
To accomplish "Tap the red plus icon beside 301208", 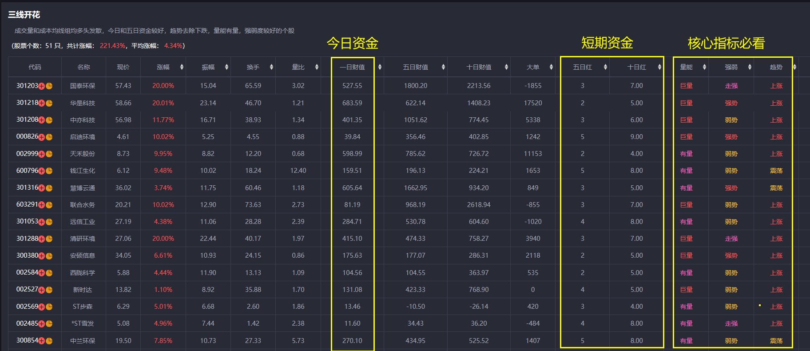I will click(42, 120).
